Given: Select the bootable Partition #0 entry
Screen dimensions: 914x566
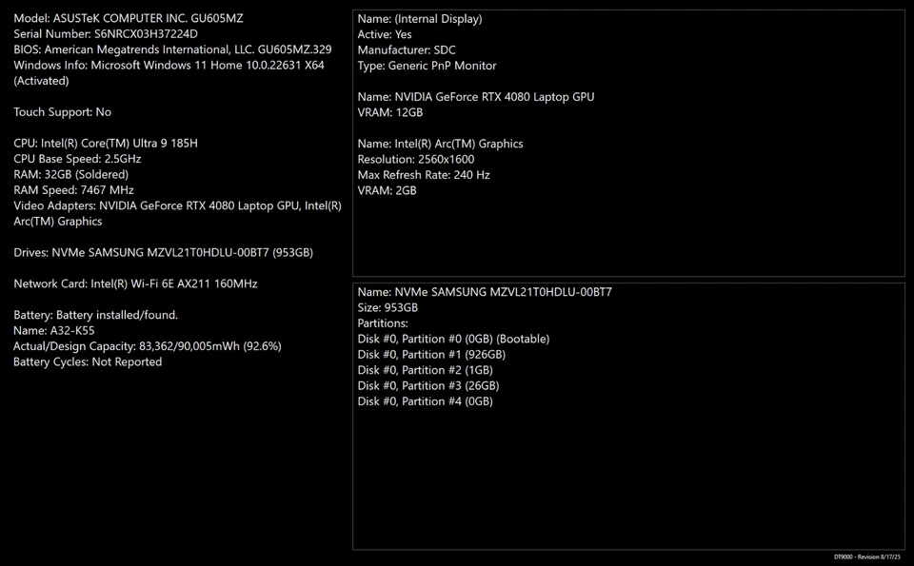Looking at the screenshot, I should click(453, 338).
